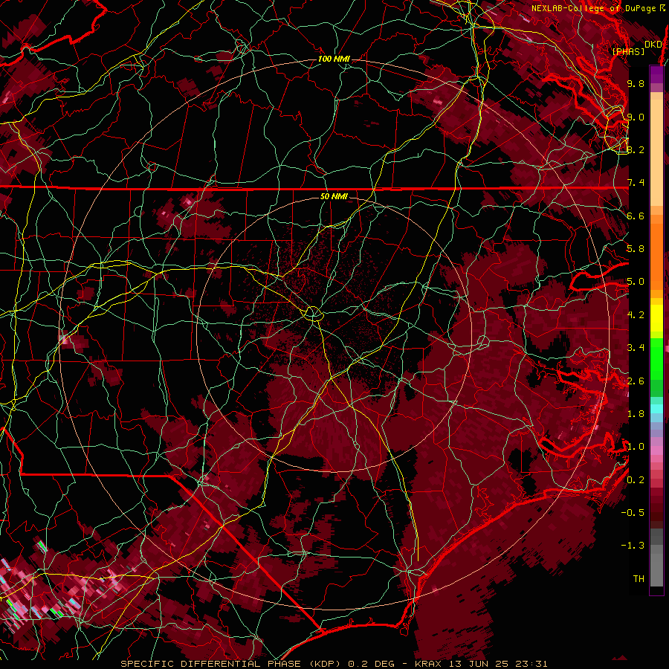The height and width of the screenshot is (669, 669).
Task: Click the 50 NMI range ring label
Action: click(x=334, y=196)
